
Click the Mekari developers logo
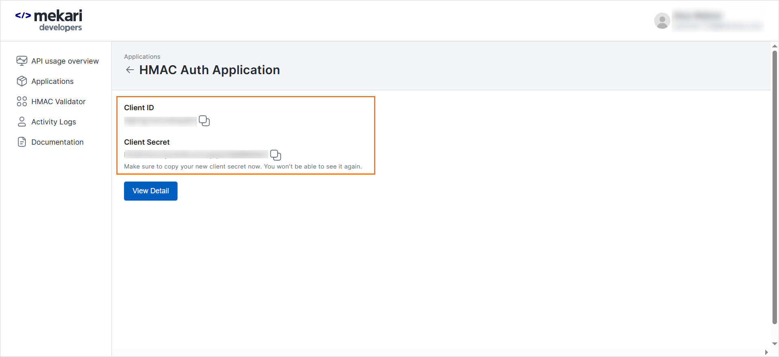pos(49,20)
